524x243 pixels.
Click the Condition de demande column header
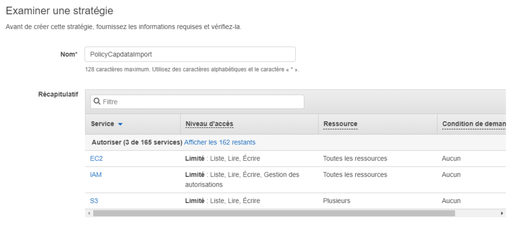[473, 124]
